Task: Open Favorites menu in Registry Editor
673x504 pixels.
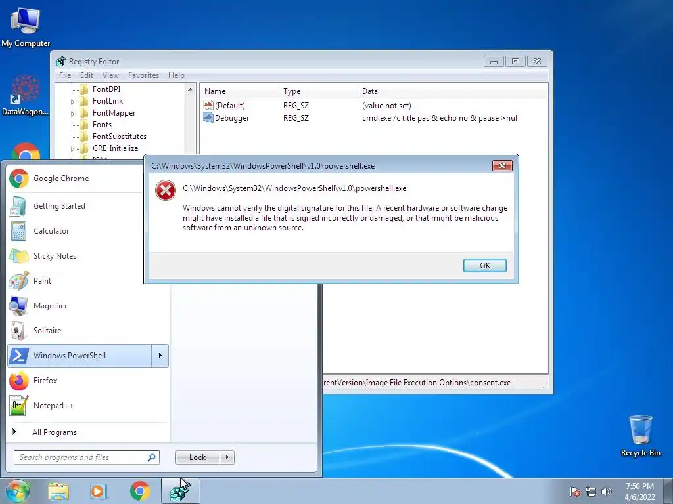Action: [143, 75]
